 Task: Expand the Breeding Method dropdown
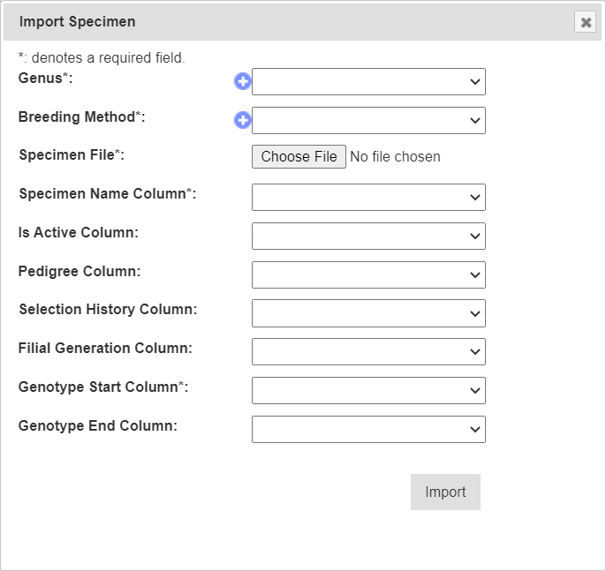pos(368,120)
